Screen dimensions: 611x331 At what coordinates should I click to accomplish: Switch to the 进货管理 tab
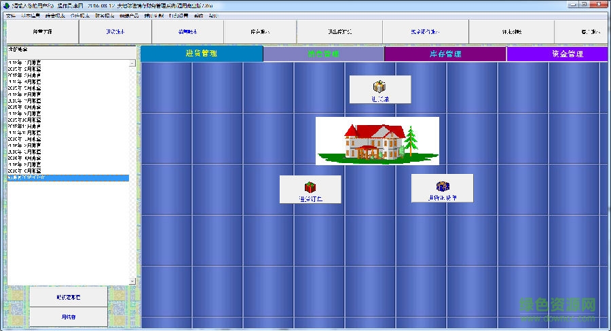tap(201, 54)
